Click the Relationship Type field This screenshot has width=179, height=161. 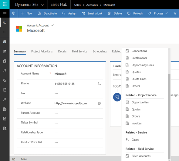(x=60, y=133)
